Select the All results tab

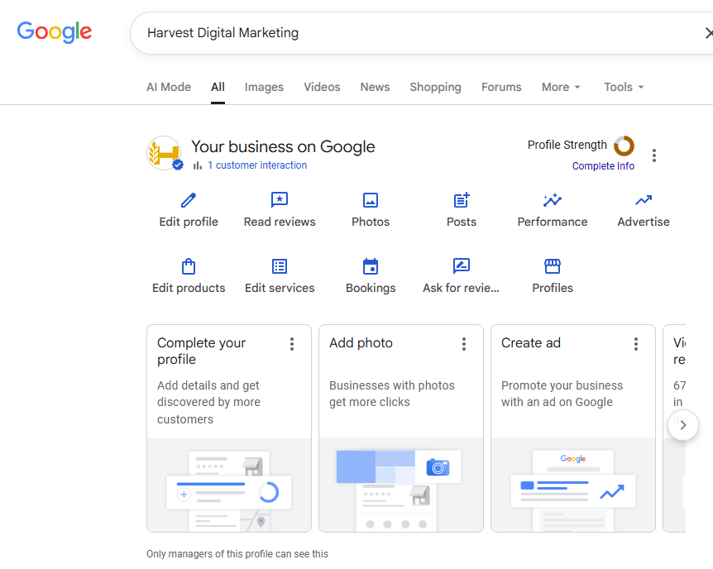[218, 87]
